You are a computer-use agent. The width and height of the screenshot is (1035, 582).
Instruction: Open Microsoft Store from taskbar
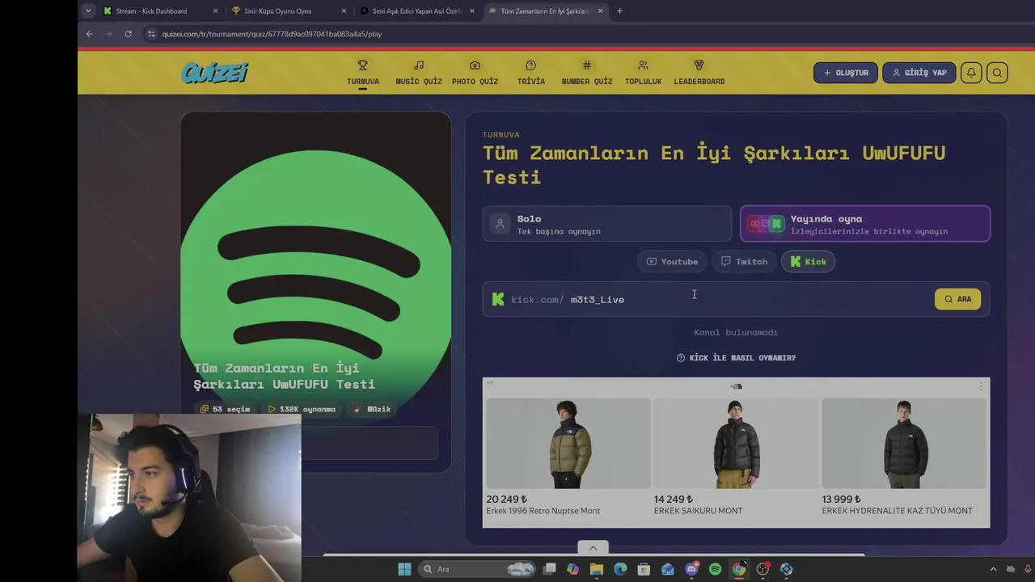644,569
